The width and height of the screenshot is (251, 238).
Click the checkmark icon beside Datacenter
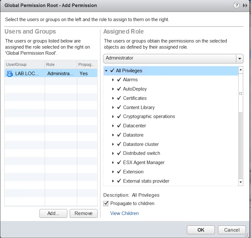(x=119, y=126)
